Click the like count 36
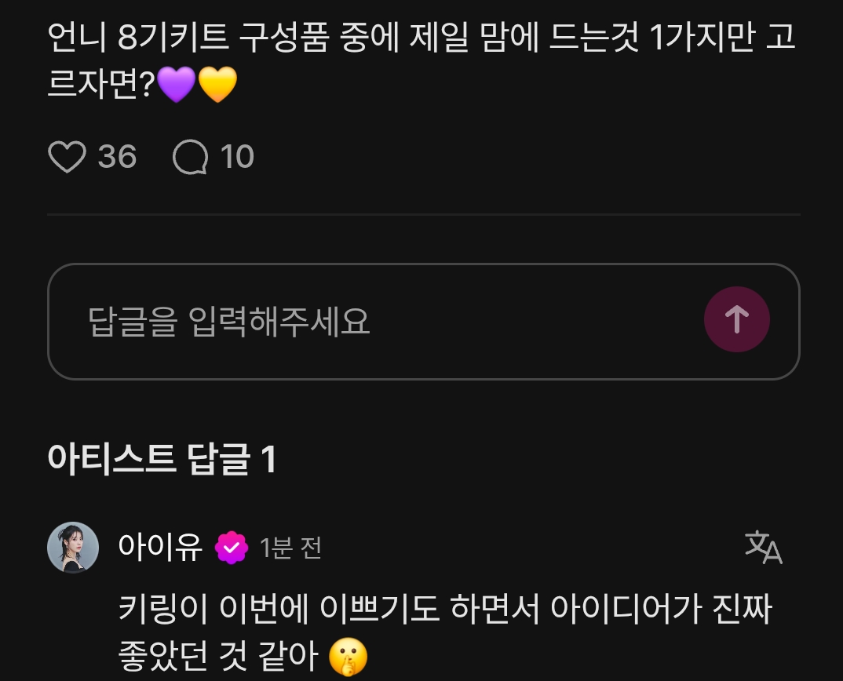The width and height of the screenshot is (843, 681). point(117,157)
